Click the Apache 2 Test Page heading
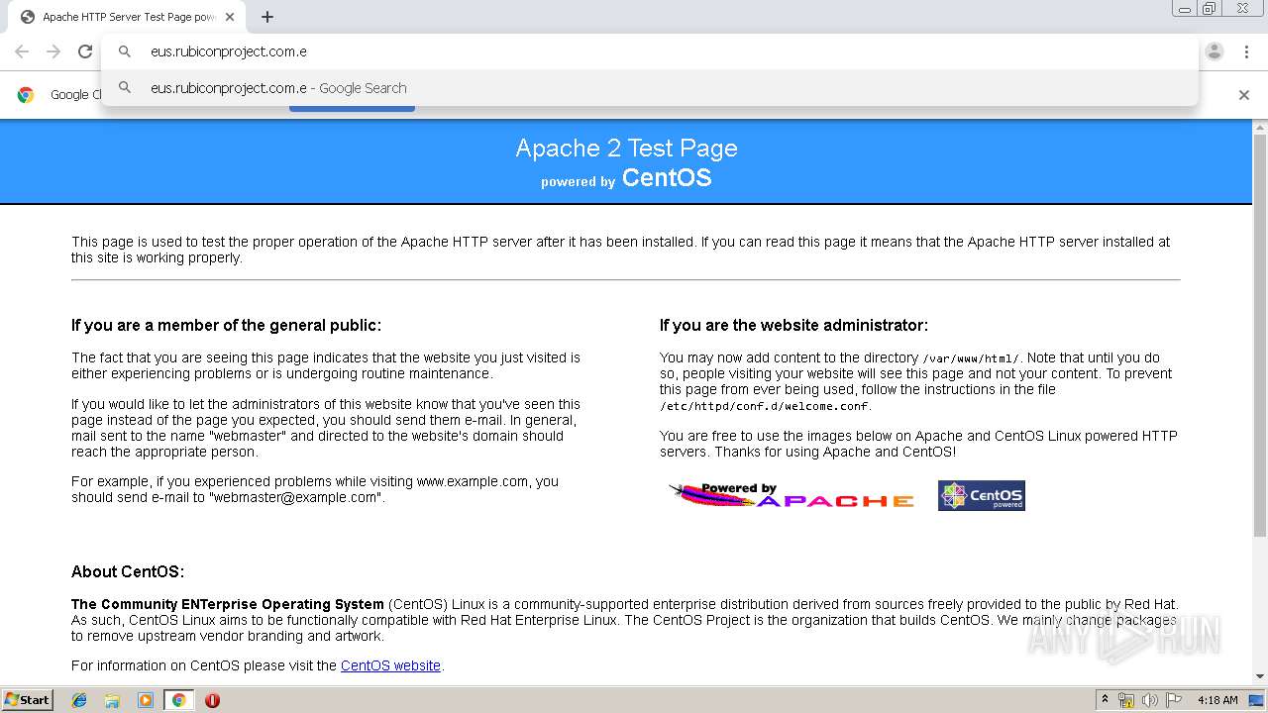 [626, 148]
